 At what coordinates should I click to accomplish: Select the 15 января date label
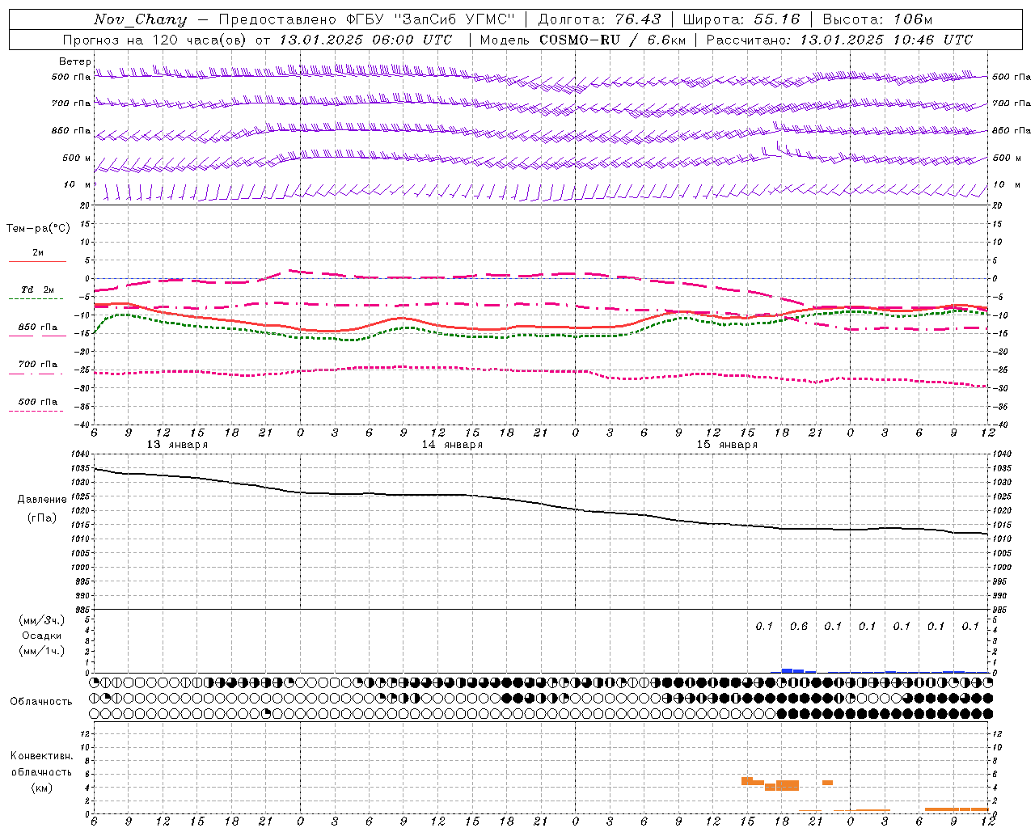click(x=727, y=445)
